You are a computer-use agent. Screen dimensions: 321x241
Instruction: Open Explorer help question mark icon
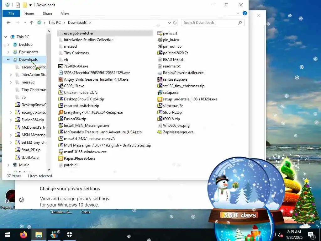(245, 13)
